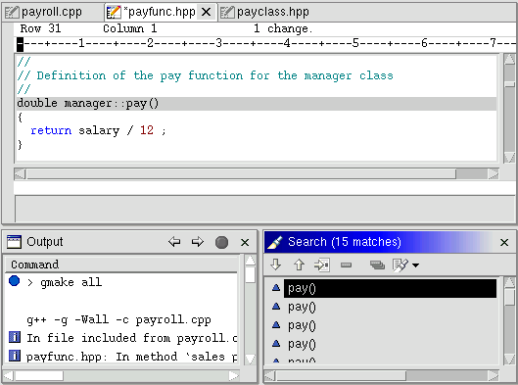Viewport: 518px width, 385px height.
Task: Go to next command in Output panel
Action: click(x=198, y=242)
